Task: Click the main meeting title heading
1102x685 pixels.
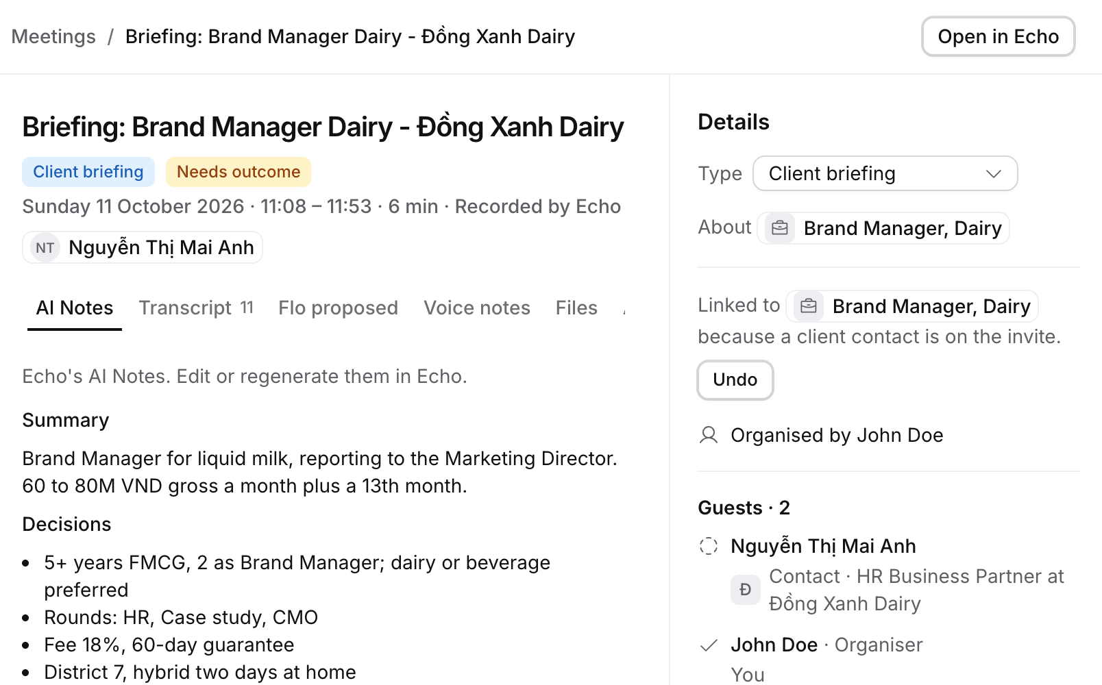Action: [323, 127]
